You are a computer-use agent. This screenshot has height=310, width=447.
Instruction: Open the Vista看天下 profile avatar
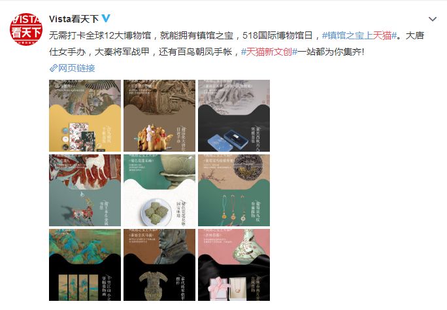click(x=26, y=29)
